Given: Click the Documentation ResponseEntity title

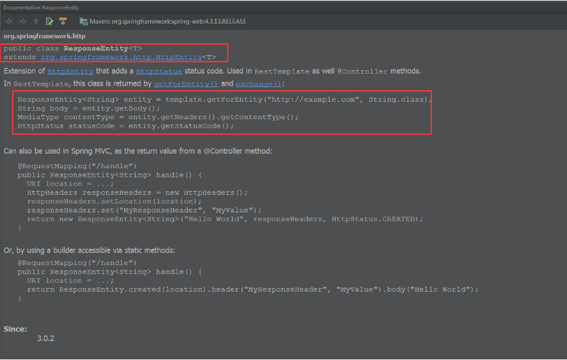Looking at the screenshot, I should click(x=41, y=8).
